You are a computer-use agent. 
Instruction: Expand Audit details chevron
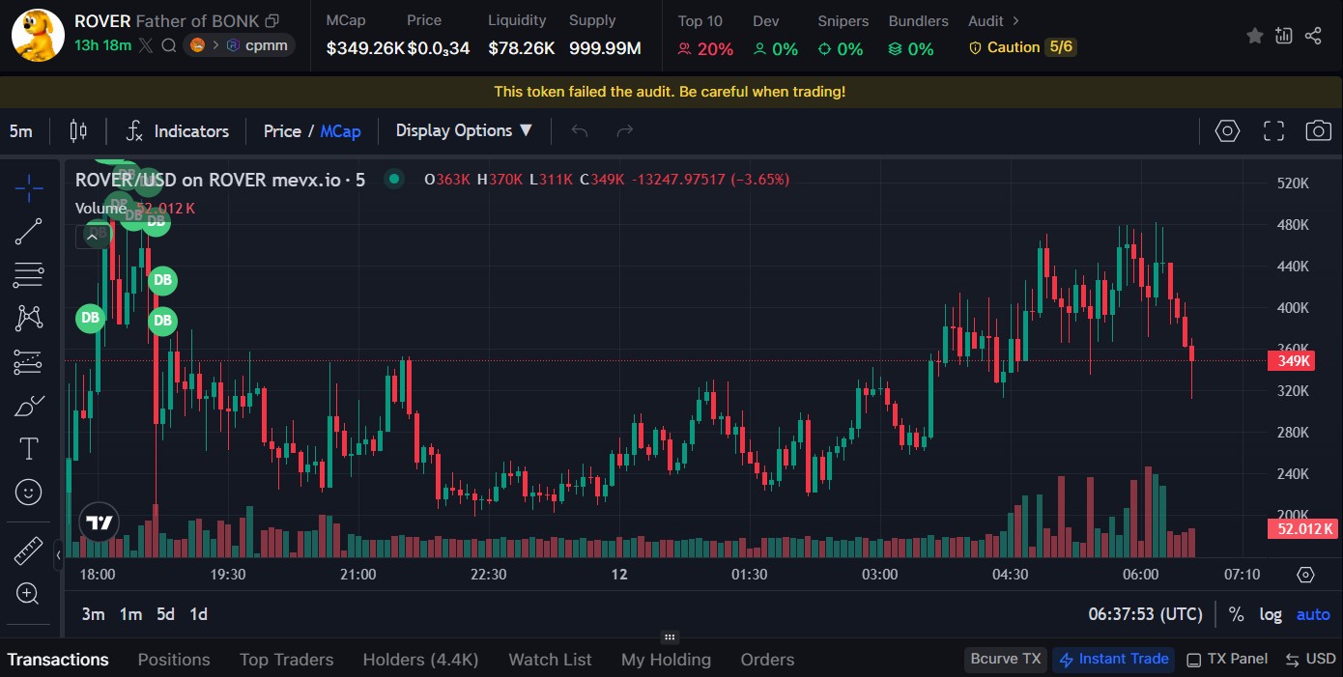(x=1015, y=20)
